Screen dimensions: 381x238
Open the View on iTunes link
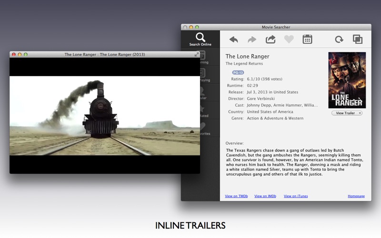coord(296,196)
